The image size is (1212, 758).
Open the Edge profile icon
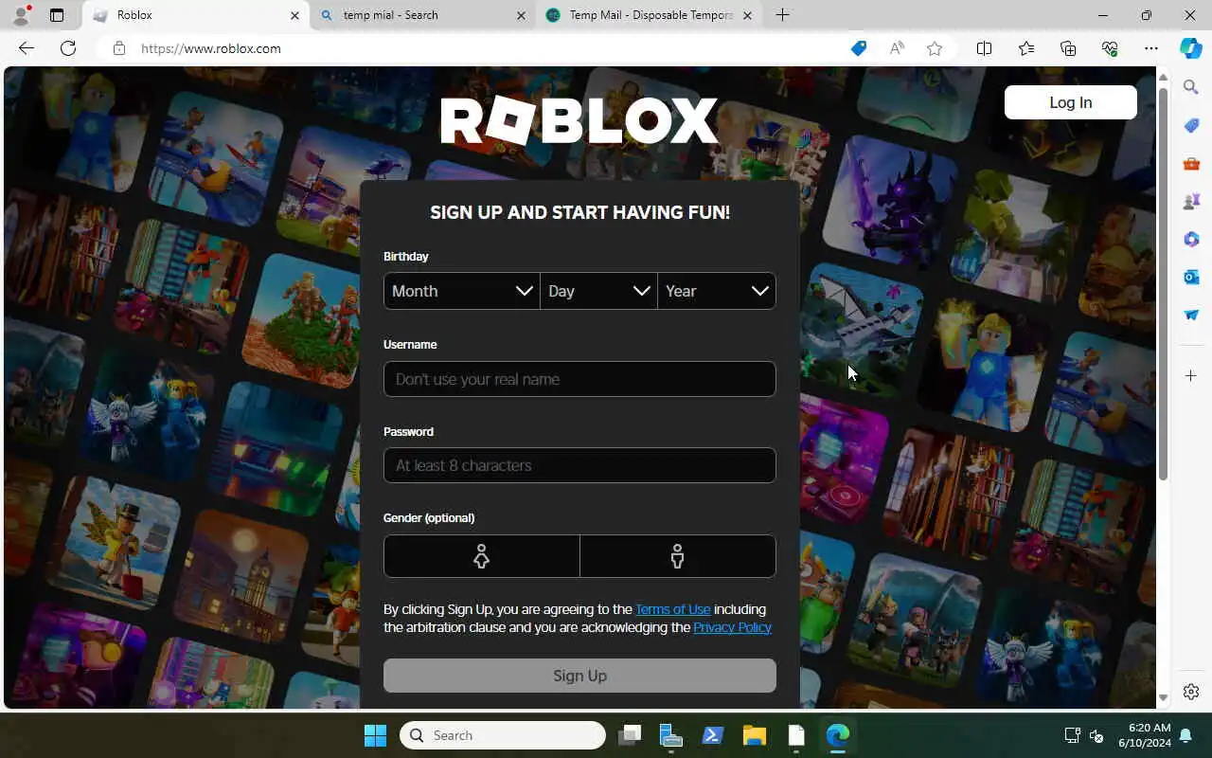(21, 15)
